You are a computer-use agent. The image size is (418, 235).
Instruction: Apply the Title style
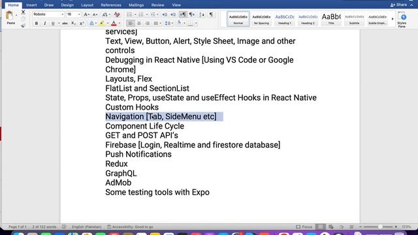coord(331,19)
